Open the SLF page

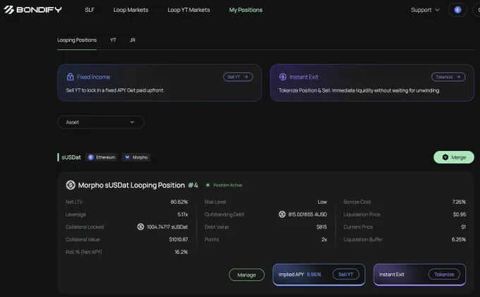[90, 10]
